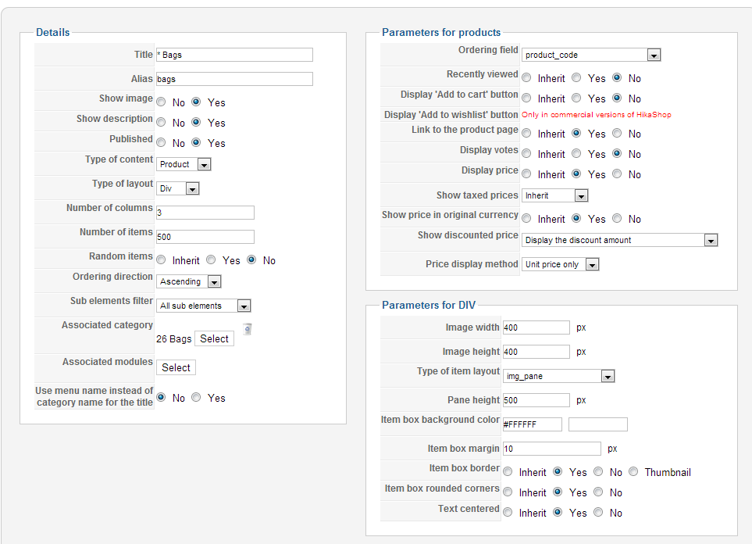Screen dimensions: 752x544
Task: Expand the Price display method dropdown
Action: coord(560,264)
